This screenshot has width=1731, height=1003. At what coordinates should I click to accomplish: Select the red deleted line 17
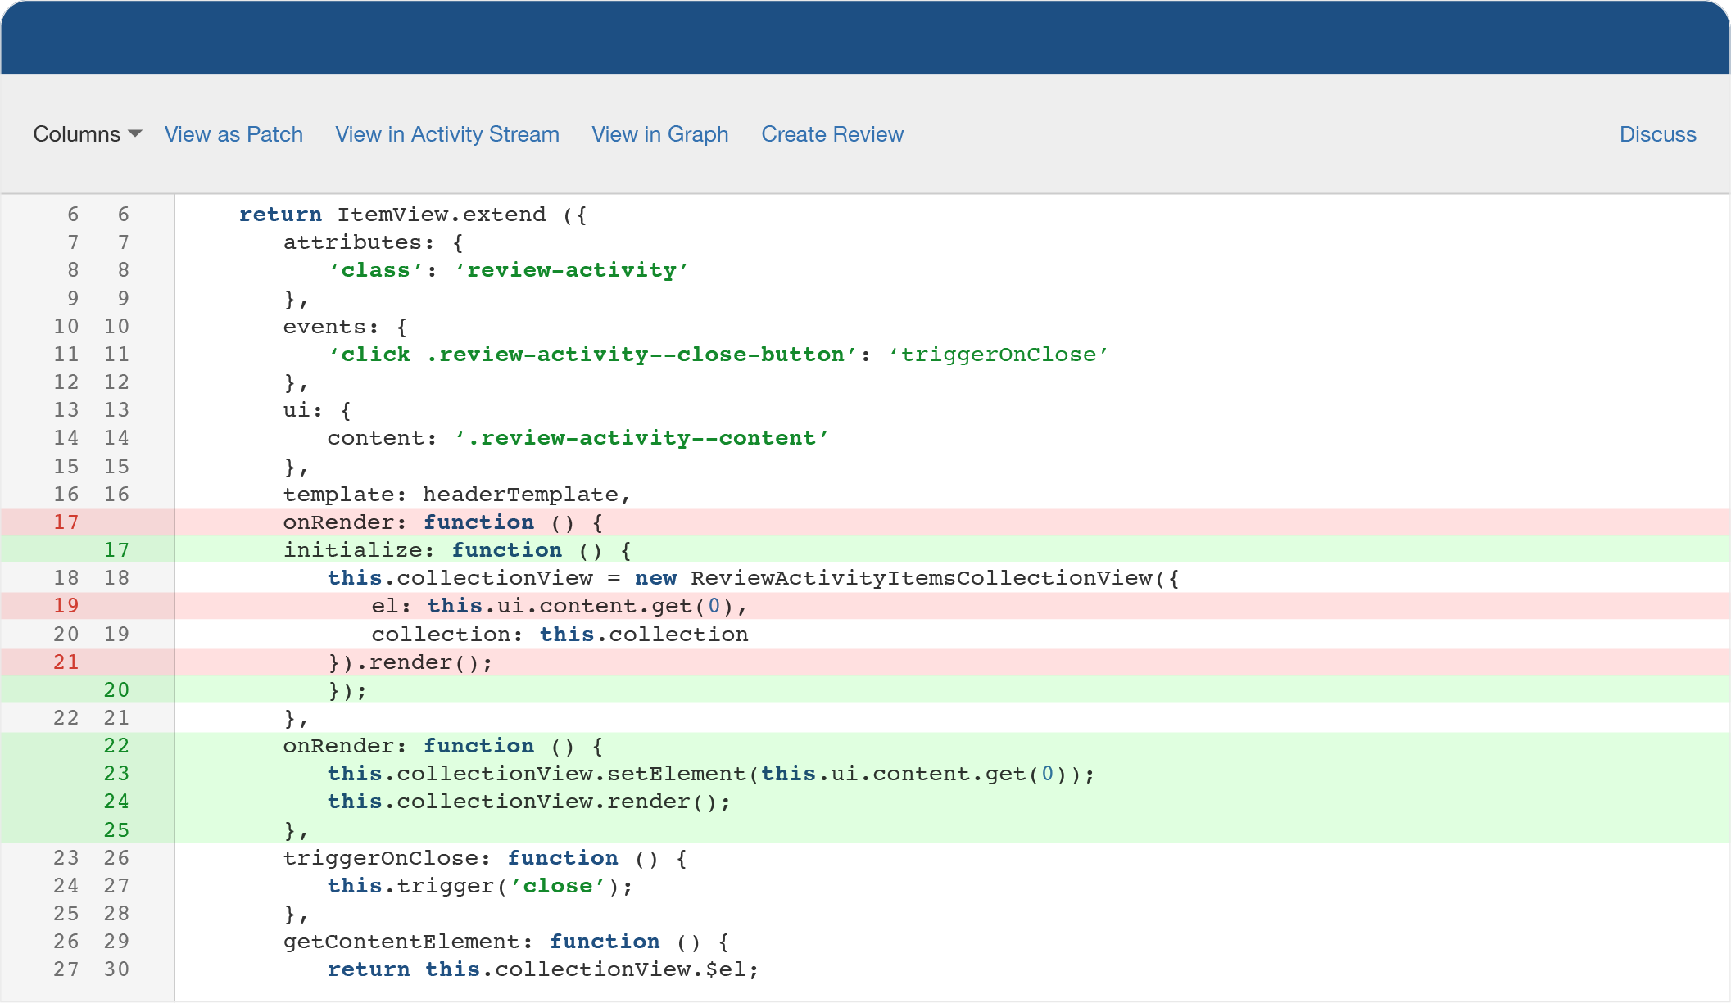[x=866, y=522]
